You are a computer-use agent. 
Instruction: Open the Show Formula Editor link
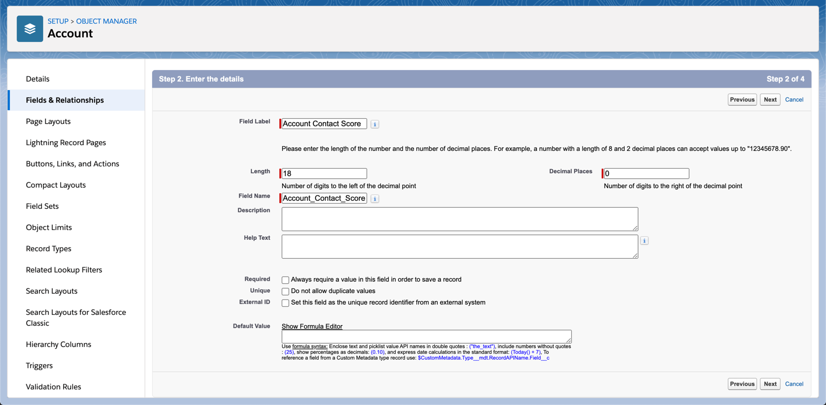click(x=311, y=326)
